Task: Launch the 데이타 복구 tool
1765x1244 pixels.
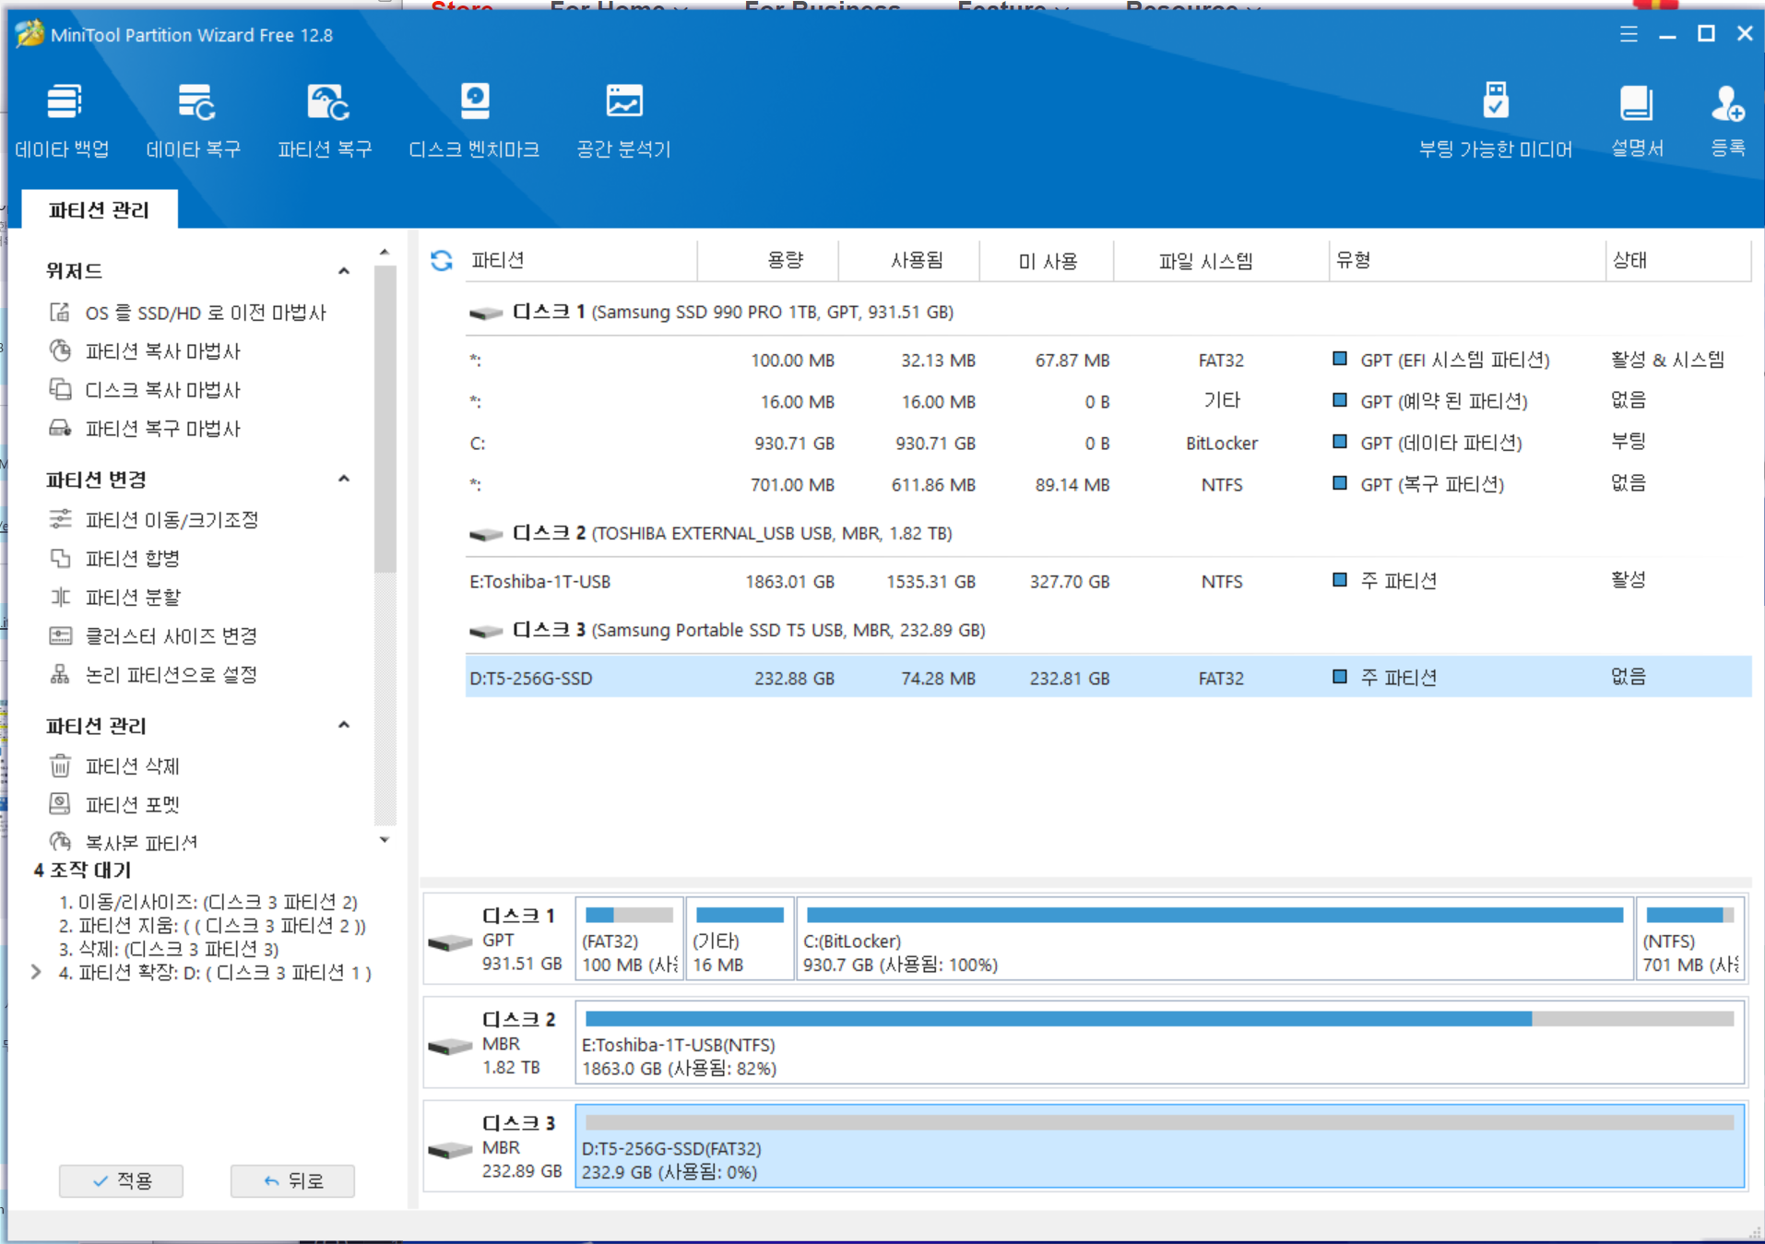Action: 194,120
